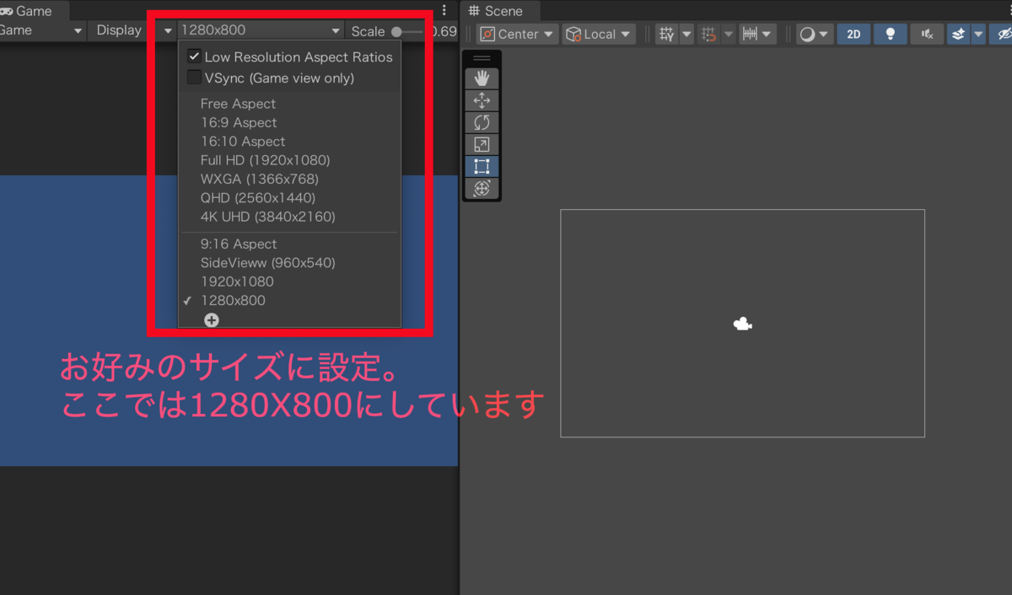The image size is (1012, 595).
Task: Toggle hidden objects visibility eye icon
Action: pos(1003,34)
